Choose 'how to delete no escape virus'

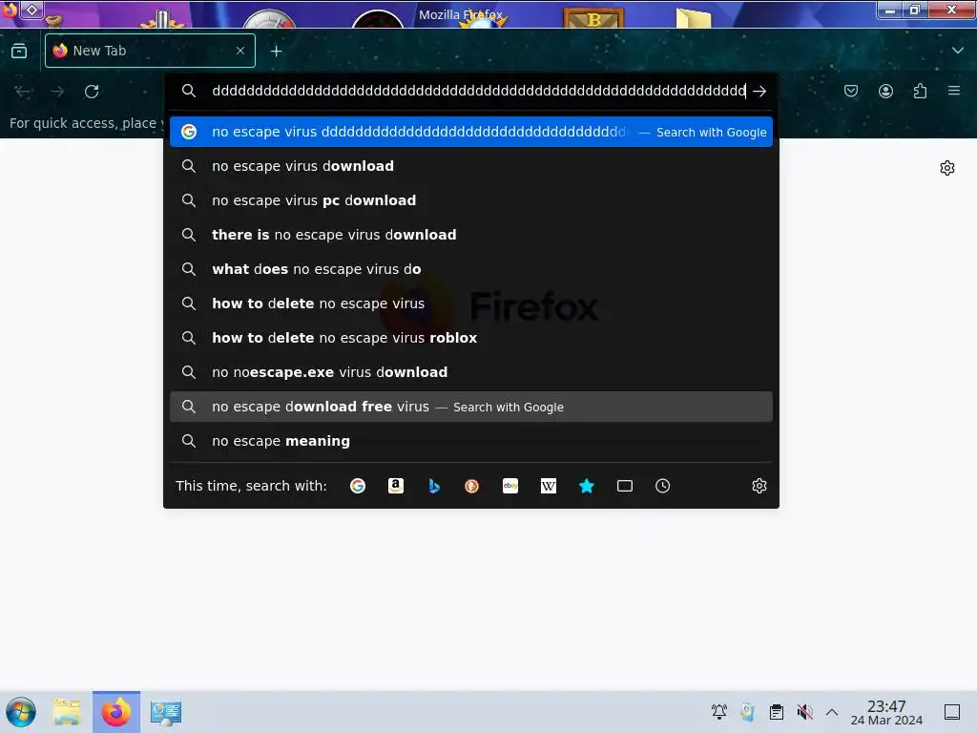click(x=471, y=304)
